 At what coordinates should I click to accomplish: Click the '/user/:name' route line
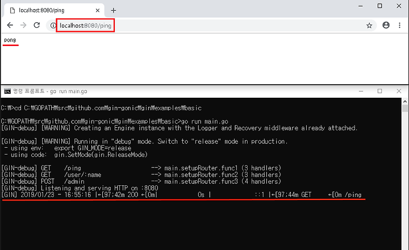(x=141, y=174)
